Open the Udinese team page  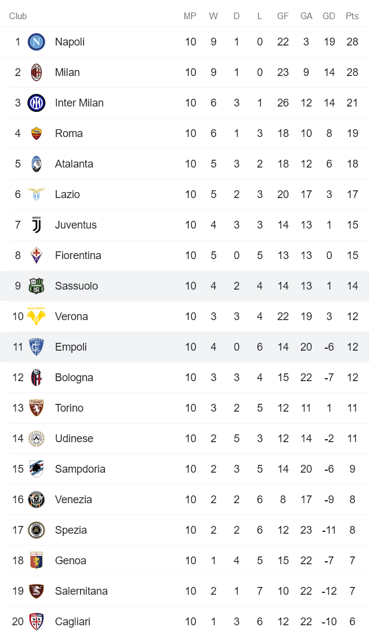[x=74, y=439]
